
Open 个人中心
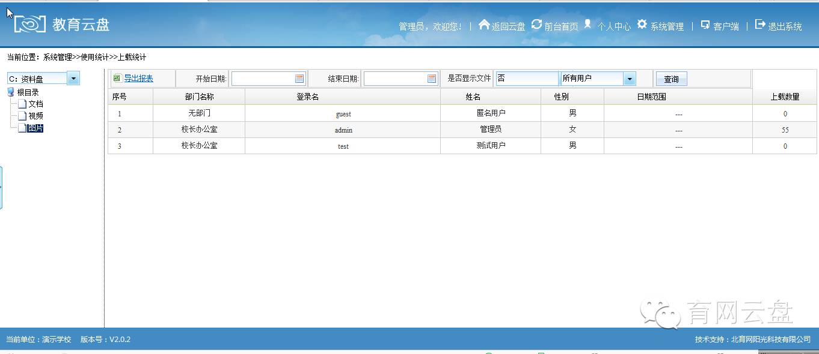point(614,26)
